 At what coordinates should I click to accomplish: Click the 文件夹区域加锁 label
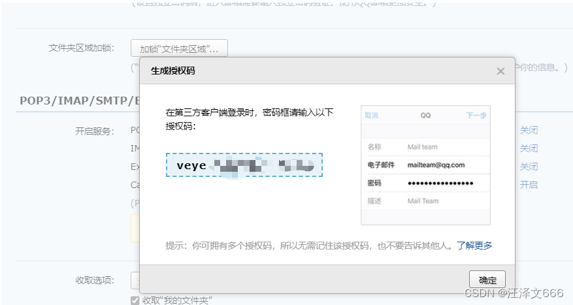(82, 48)
